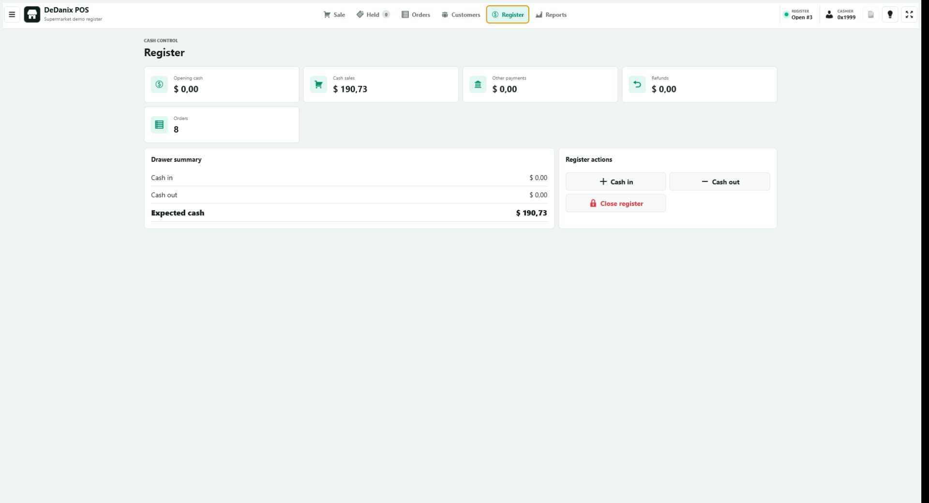
Task: Click the CASH CONTROL breadcrumb label
Action: (x=161, y=41)
